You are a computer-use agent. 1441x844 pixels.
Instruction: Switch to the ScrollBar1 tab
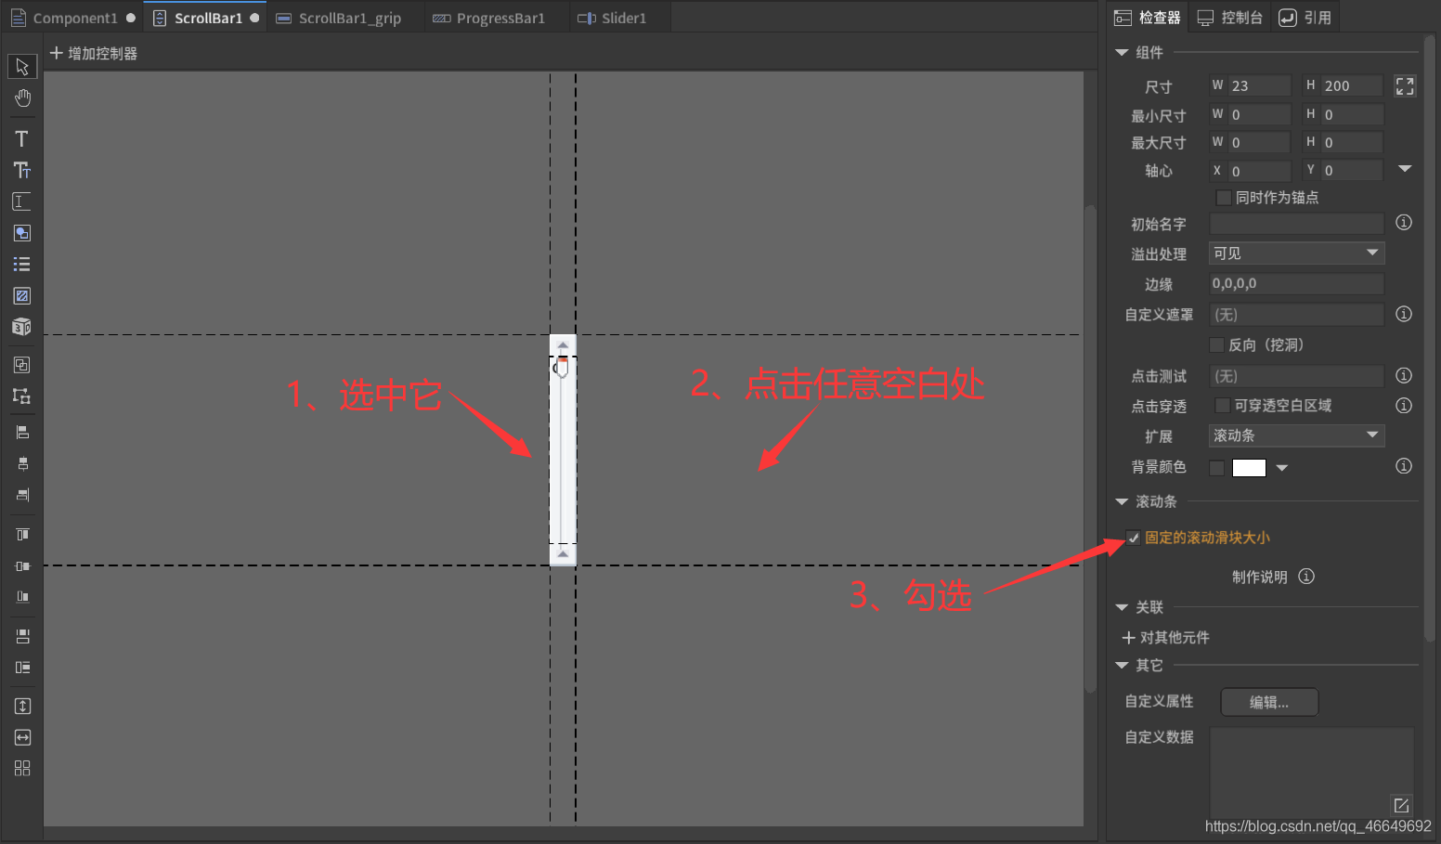click(x=205, y=18)
